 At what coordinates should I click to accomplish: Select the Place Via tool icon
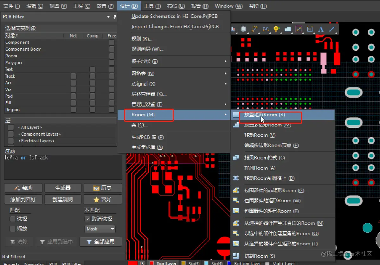(276, 29)
